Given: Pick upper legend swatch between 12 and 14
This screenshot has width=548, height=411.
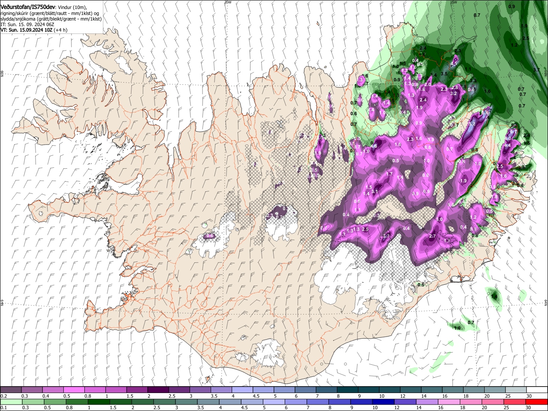Looking at the screenshot, I should (410, 390).
